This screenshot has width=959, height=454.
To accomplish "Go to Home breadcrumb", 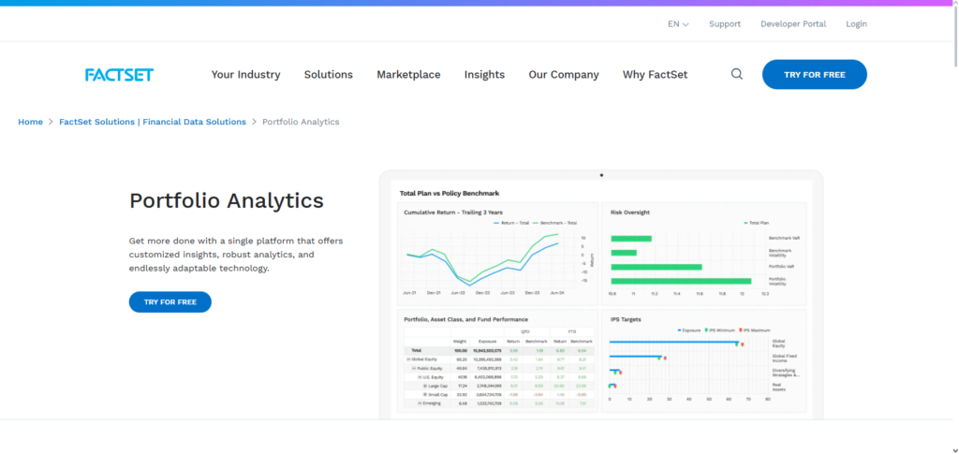I will click(x=31, y=122).
